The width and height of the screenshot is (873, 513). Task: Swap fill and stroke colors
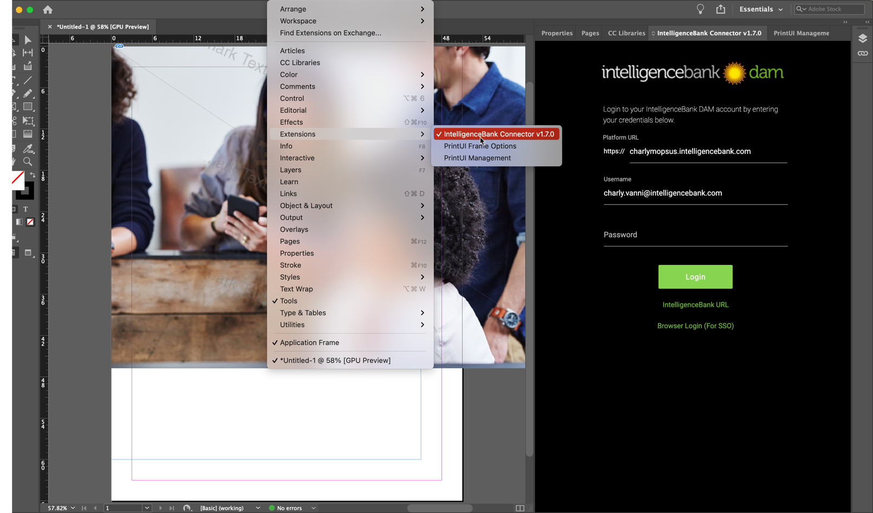coord(32,175)
